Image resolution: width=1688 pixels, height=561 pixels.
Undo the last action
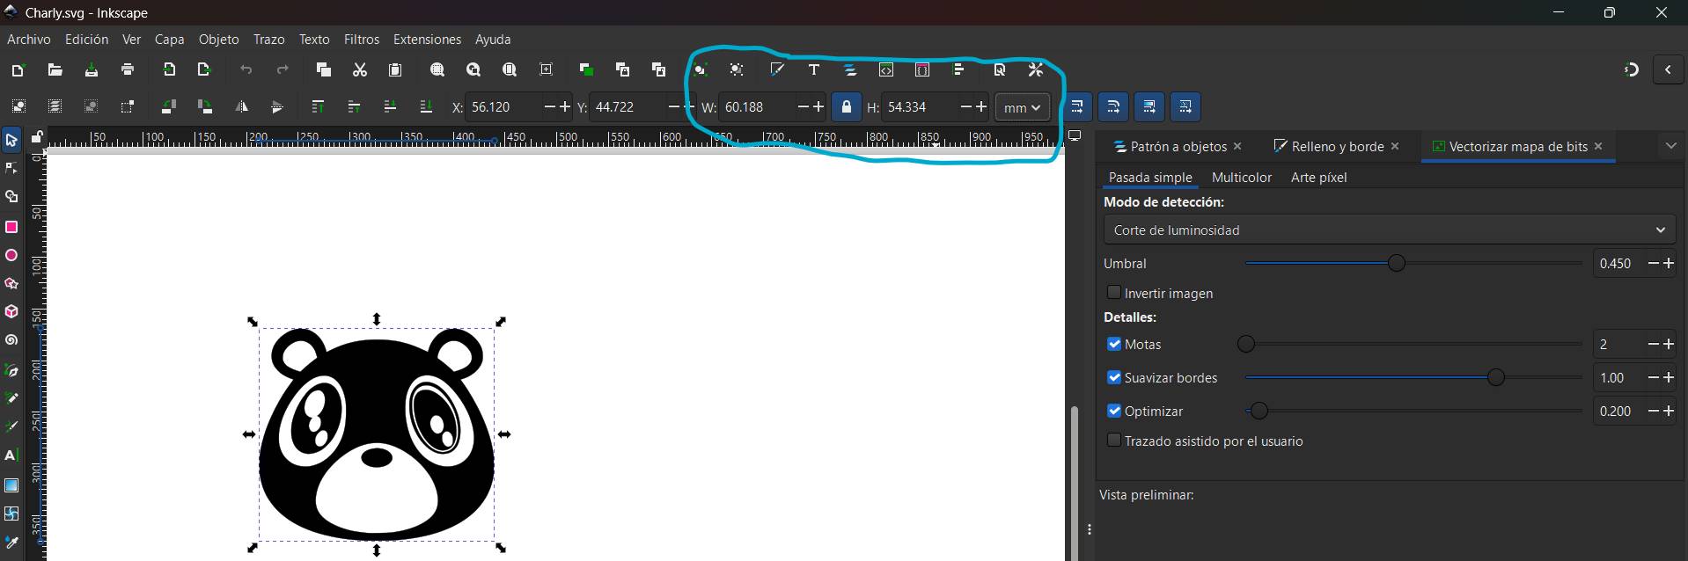(246, 70)
